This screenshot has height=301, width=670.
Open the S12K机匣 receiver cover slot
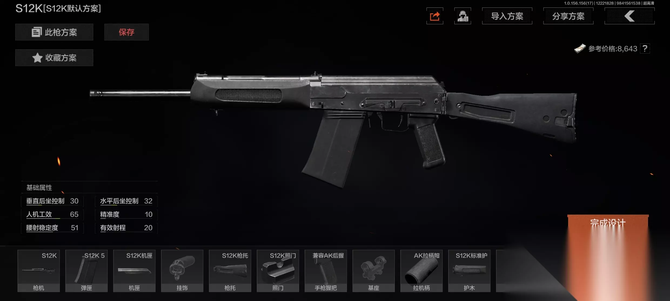[134, 271]
